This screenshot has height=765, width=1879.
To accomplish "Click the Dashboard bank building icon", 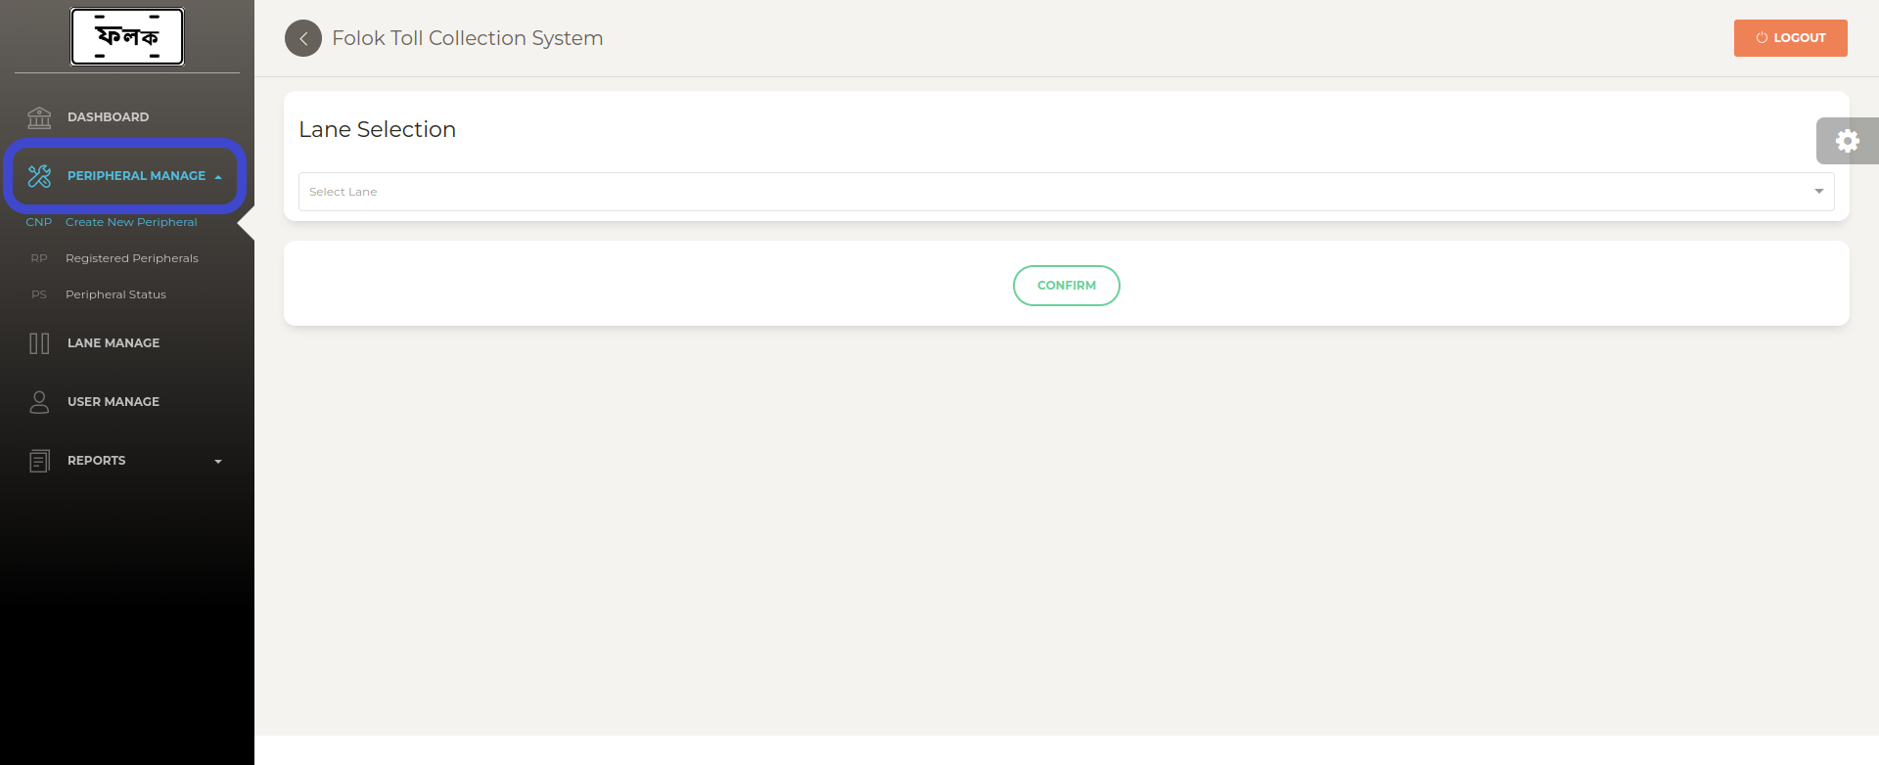I will [39, 117].
